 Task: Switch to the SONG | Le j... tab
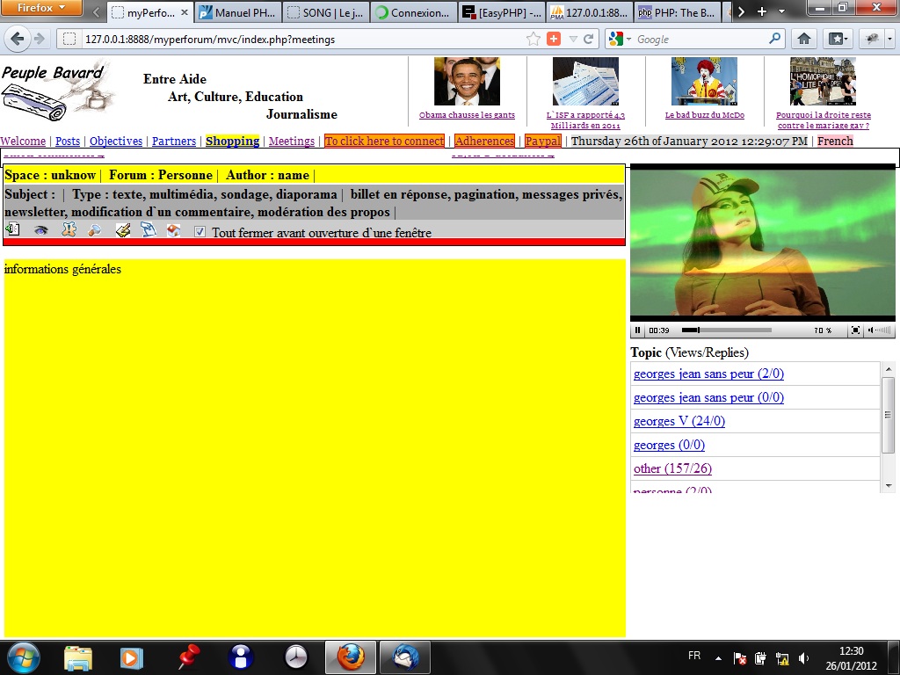click(x=327, y=12)
